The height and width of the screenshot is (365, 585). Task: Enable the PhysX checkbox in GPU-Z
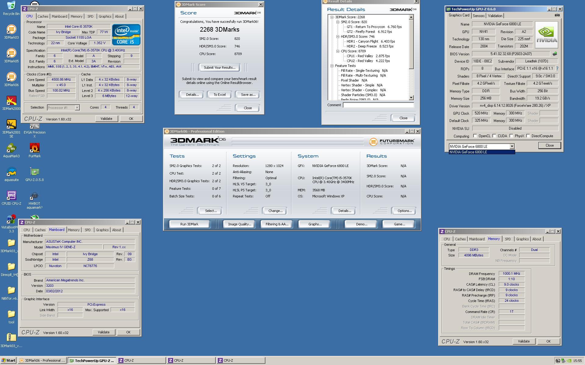(511, 136)
